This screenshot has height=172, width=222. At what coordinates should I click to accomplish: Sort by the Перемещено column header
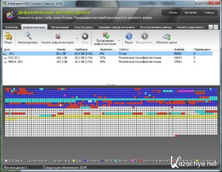202,49
